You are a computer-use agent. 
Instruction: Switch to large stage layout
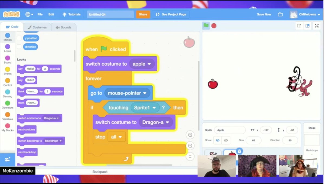(307, 26)
